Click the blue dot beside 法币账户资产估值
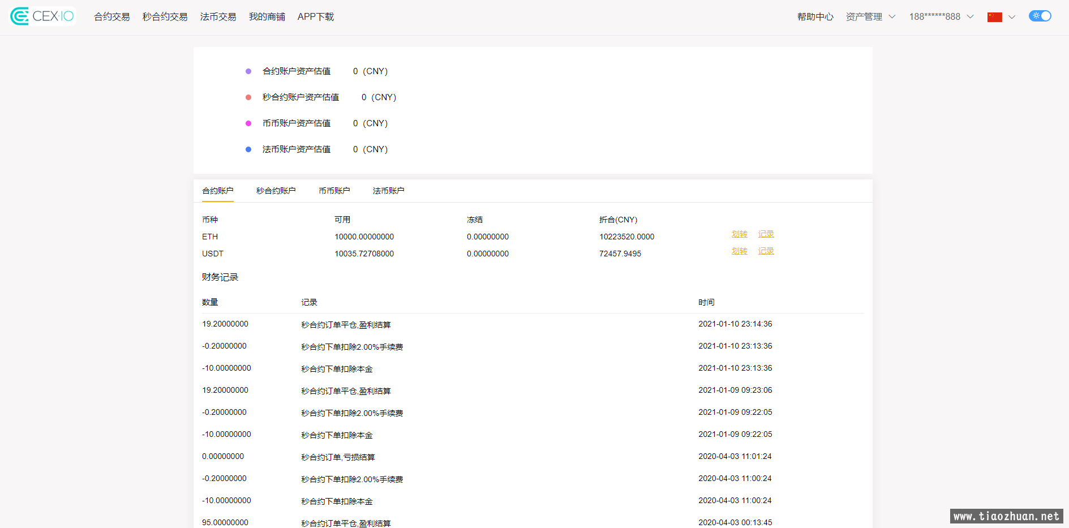 pyautogui.click(x=248, y=149)
